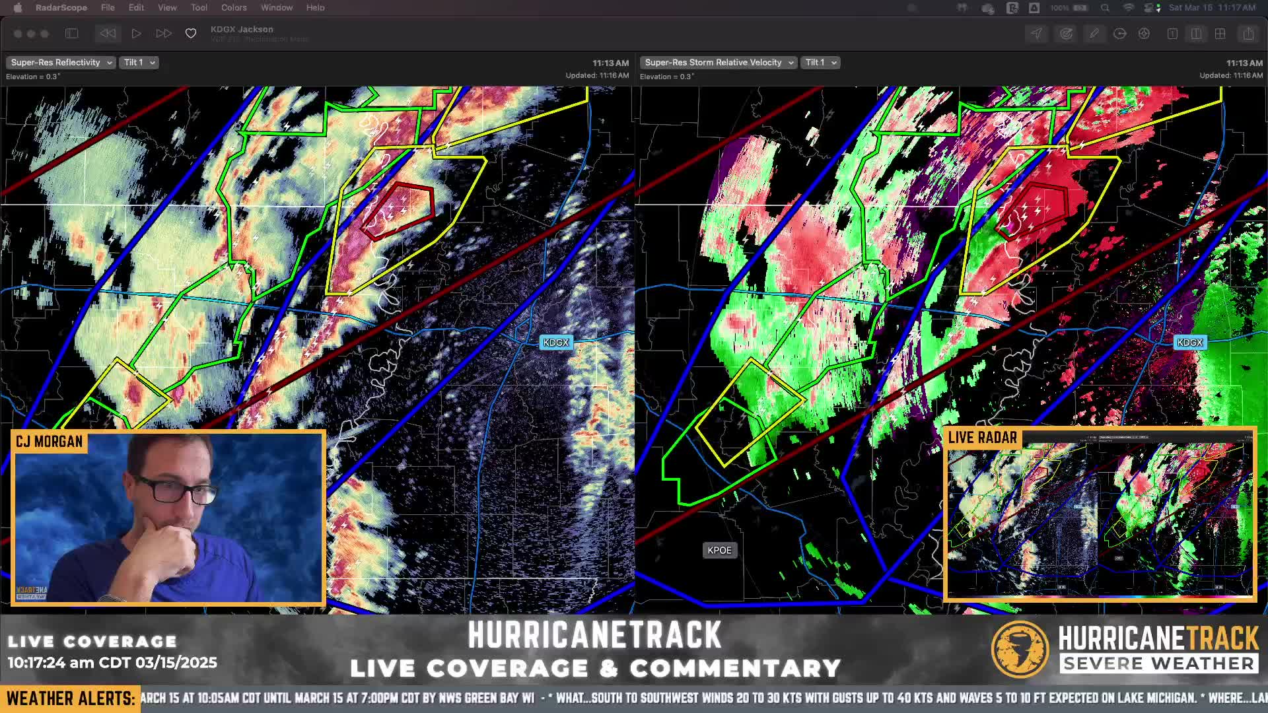Open Super-Res Storm Relative Velocity dropdown
This screenshot has height=713, width=1268.
coord(718,62)
